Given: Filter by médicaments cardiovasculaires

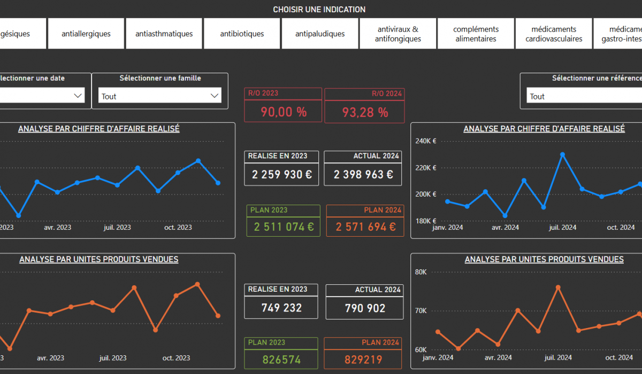Looking at the screenshot, I should pos(554,34).
